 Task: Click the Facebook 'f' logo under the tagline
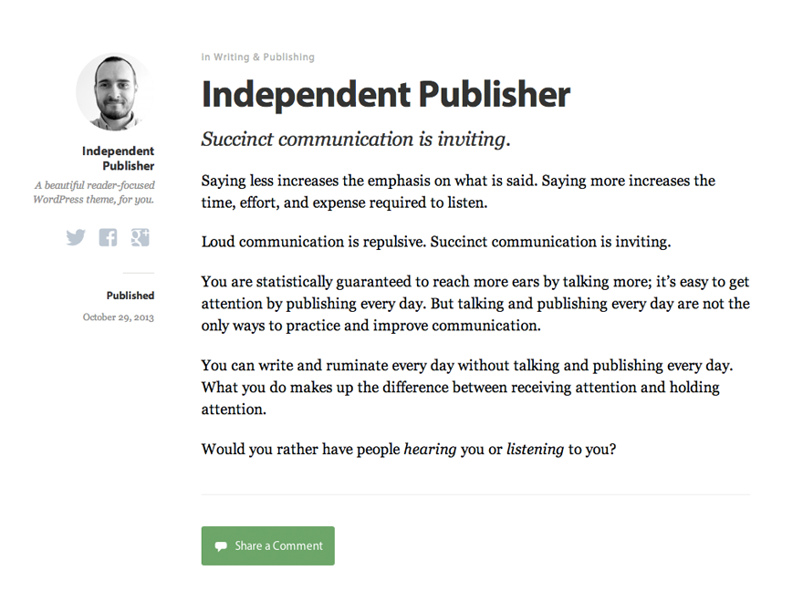[x=108, y=237]
